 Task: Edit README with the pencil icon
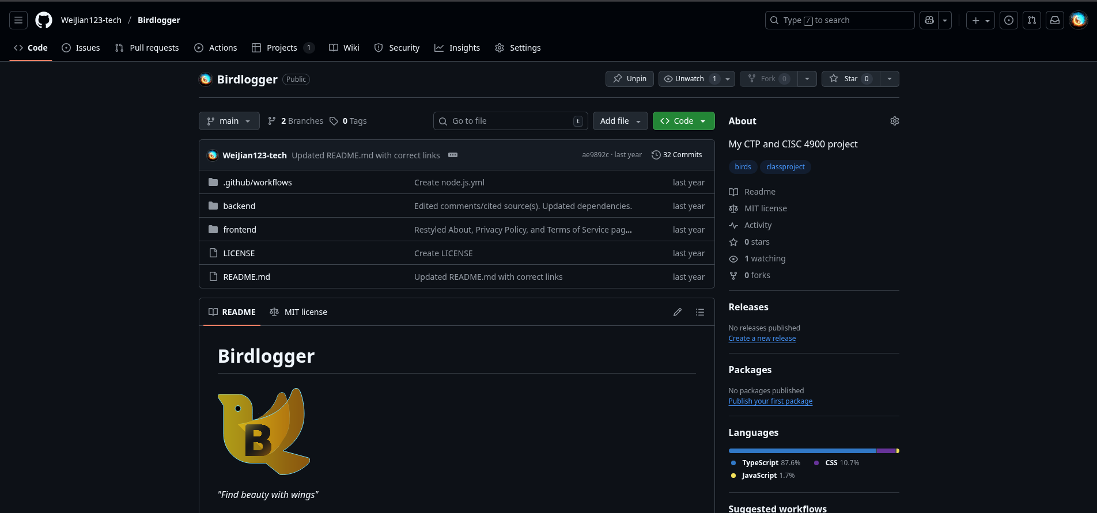point(678,312)
